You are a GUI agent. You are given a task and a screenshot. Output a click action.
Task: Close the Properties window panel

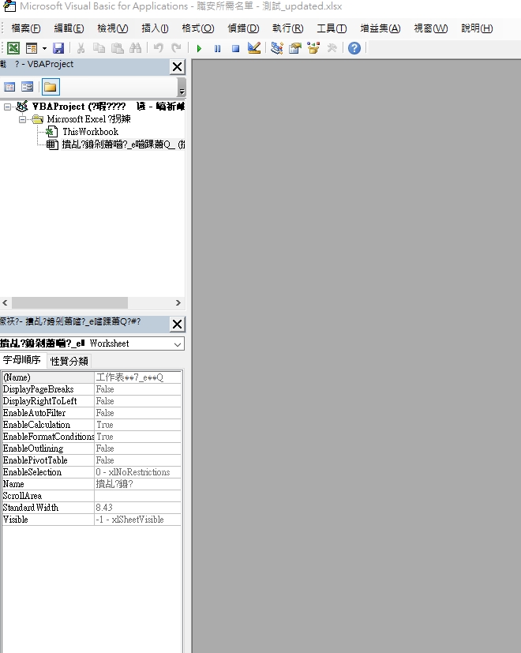pyautogui.click(x=177, y=324)
